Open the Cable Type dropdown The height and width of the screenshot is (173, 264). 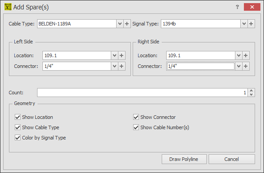click(120, 24)
